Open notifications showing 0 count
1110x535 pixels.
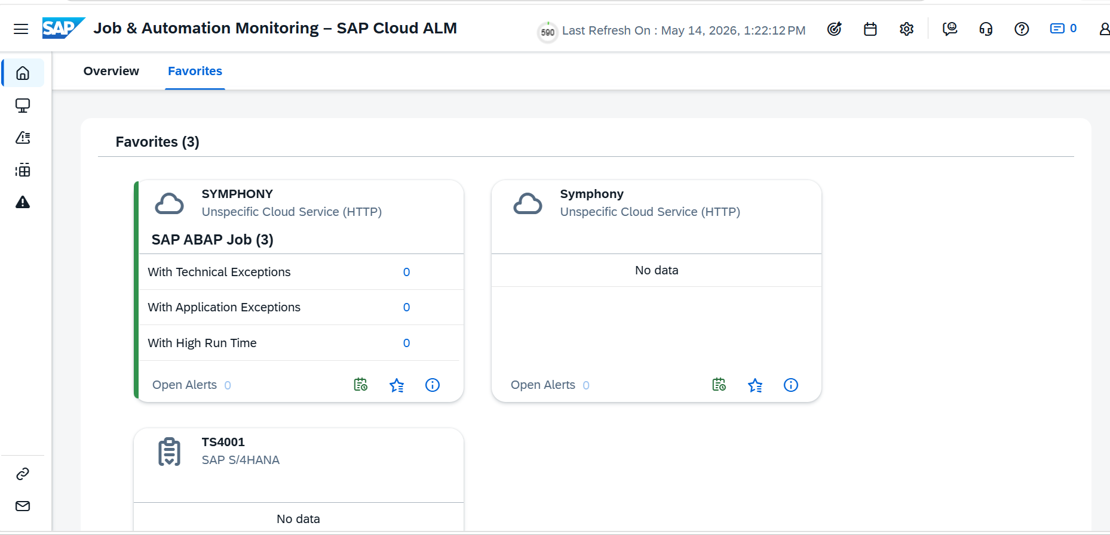(1063, 28)
